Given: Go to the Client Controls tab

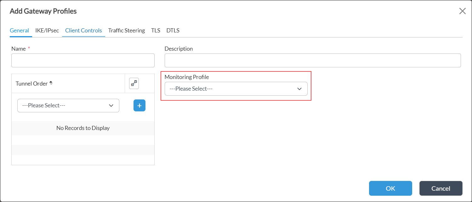Looking at the screenshot, I should point(83,31).
